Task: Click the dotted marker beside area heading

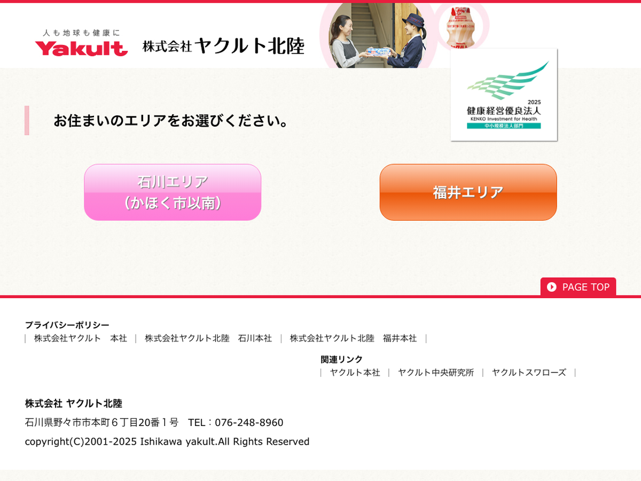Action: [27, 120]
